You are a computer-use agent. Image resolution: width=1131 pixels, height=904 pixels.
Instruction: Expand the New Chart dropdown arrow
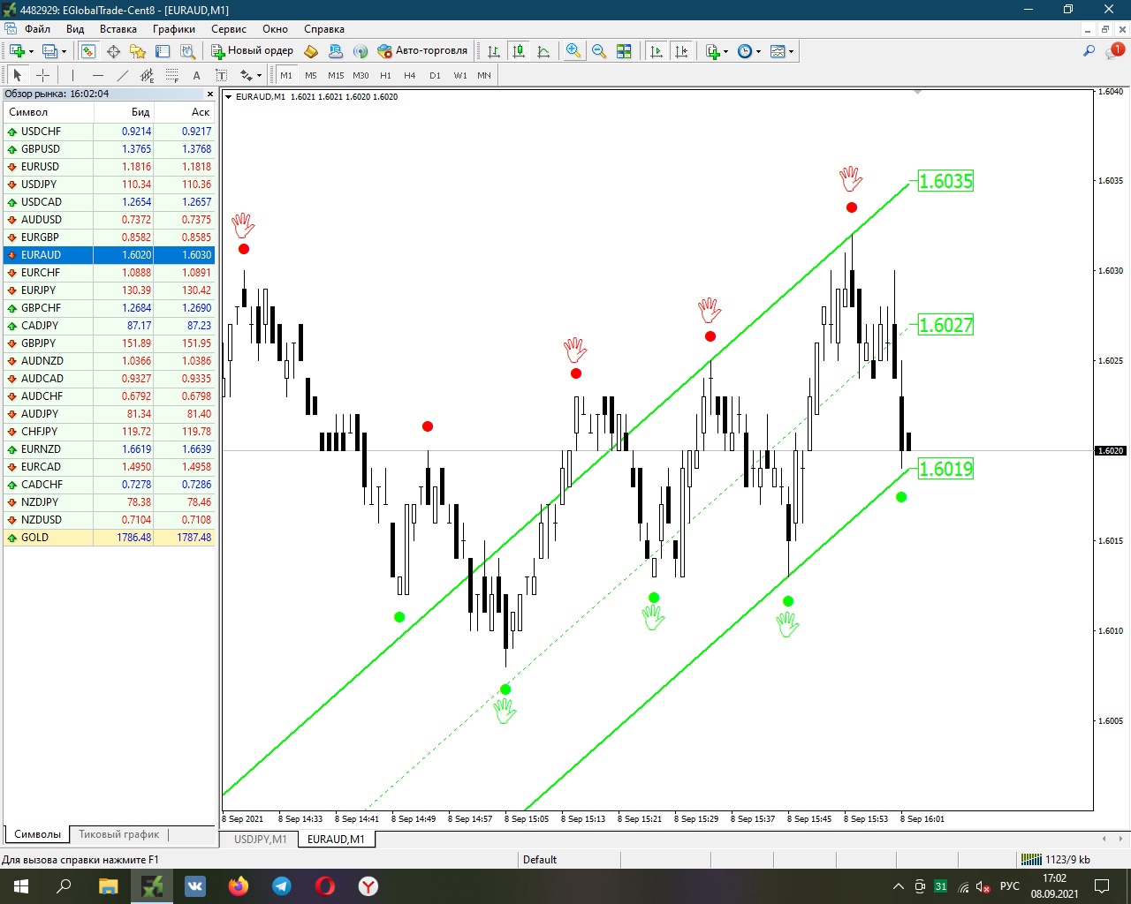click(30, 51)
